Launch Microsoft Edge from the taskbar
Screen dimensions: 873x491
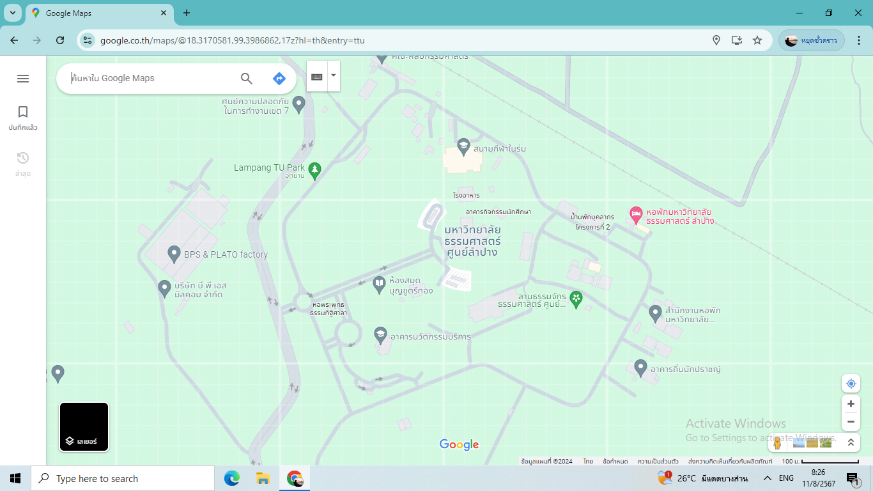tap(231, 478)
